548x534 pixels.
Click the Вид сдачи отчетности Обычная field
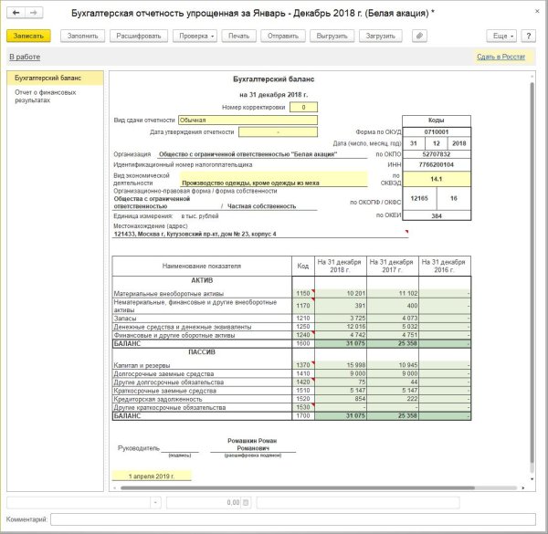247,119
